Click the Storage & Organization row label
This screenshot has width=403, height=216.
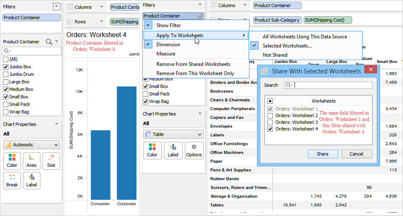click(x=234, y=196)
